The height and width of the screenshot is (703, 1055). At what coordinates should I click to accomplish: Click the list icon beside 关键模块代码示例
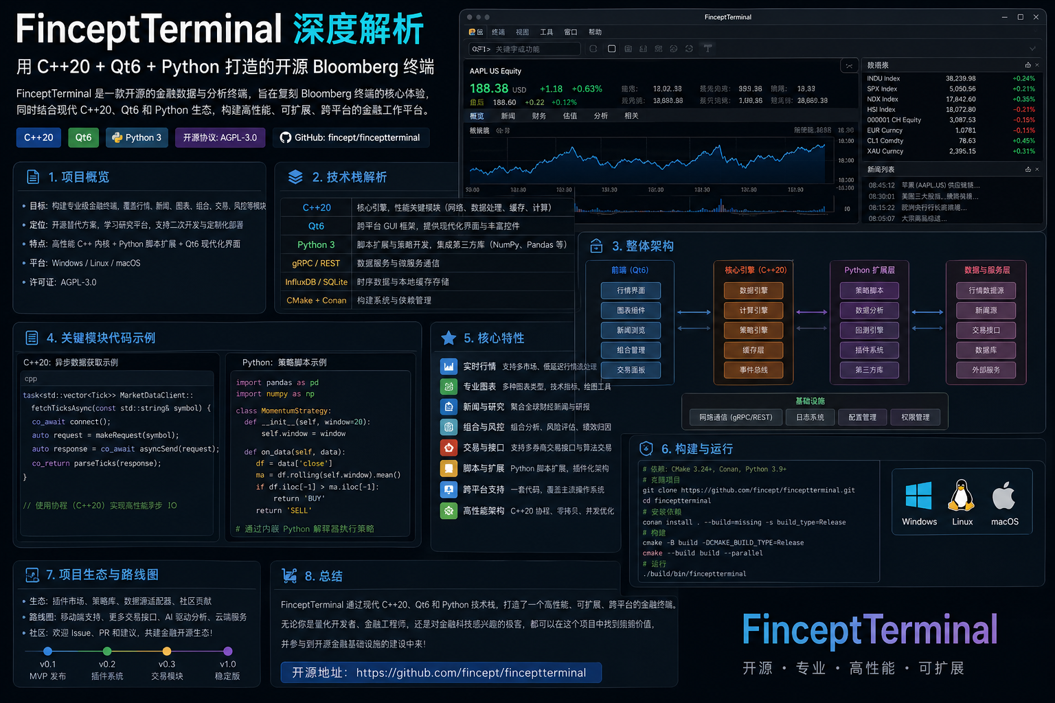click(32, 338)
